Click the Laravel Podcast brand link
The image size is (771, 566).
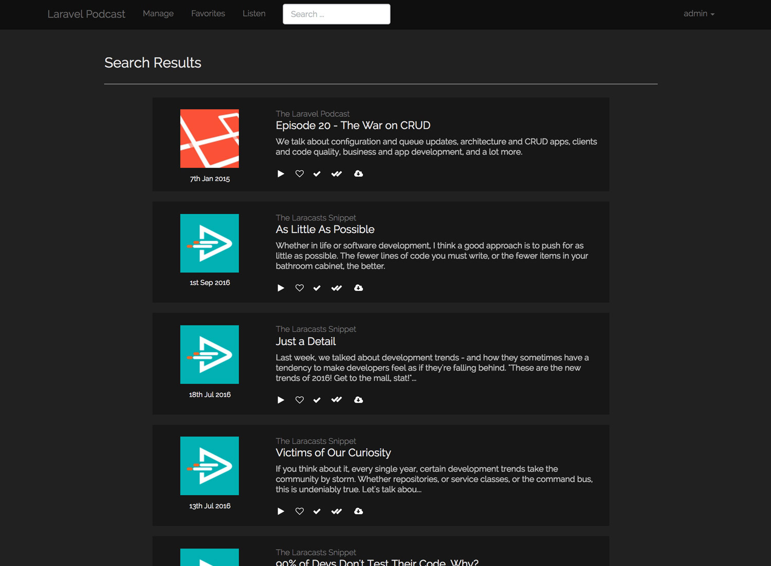click(x=86, y=14)
